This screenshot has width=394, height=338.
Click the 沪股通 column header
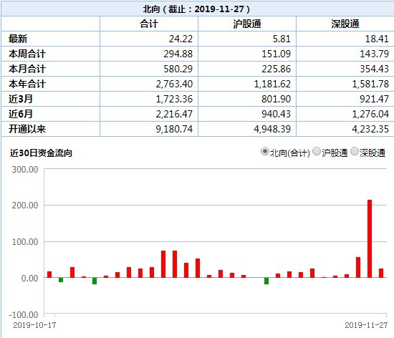click(x=247, y=24)
